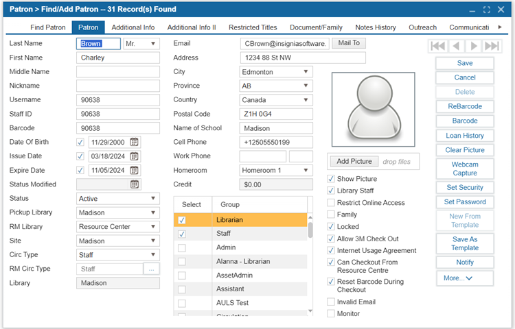Tick the Admin group checkbox

[x=182, y=247]
